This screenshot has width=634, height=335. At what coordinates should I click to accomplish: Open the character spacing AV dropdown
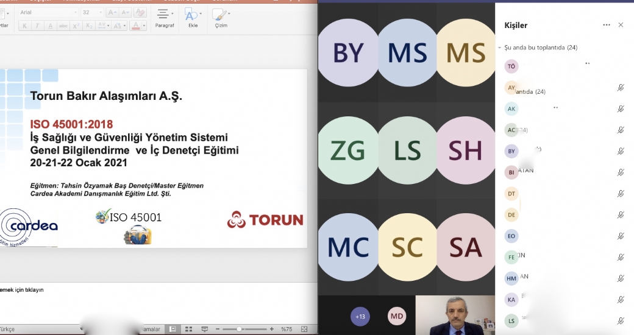point(103,26)
